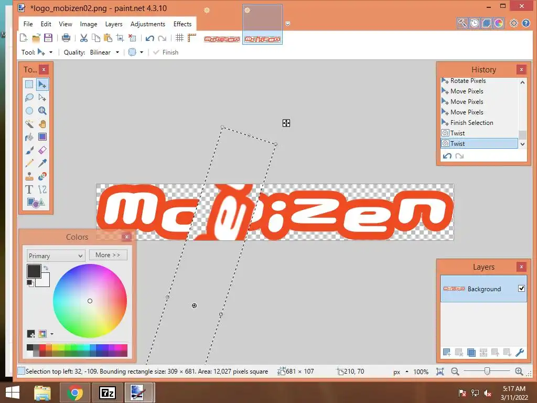
Task: Click the zoom slider handle
Action: click(x=487, y=371)
